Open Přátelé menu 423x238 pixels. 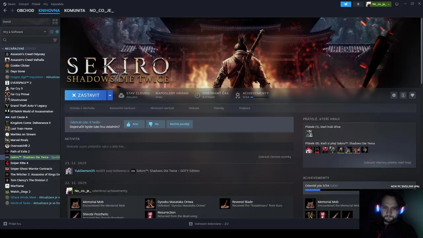[36, 4]
